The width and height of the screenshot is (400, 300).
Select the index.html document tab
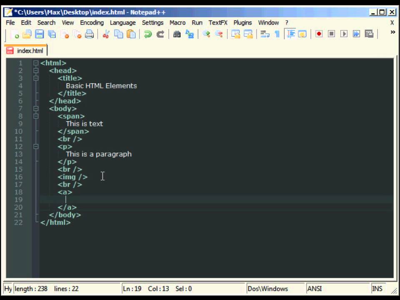[25, 50]
